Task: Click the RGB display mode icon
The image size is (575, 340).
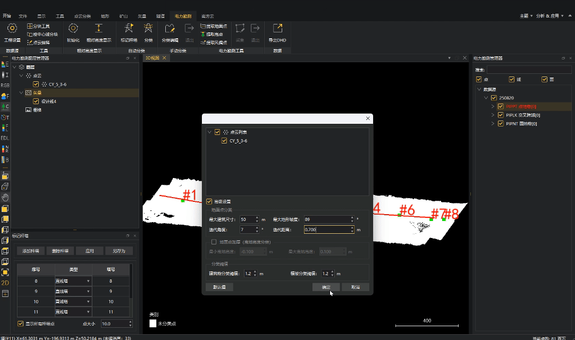Action: pyautogui.click(x=5, y=85)
